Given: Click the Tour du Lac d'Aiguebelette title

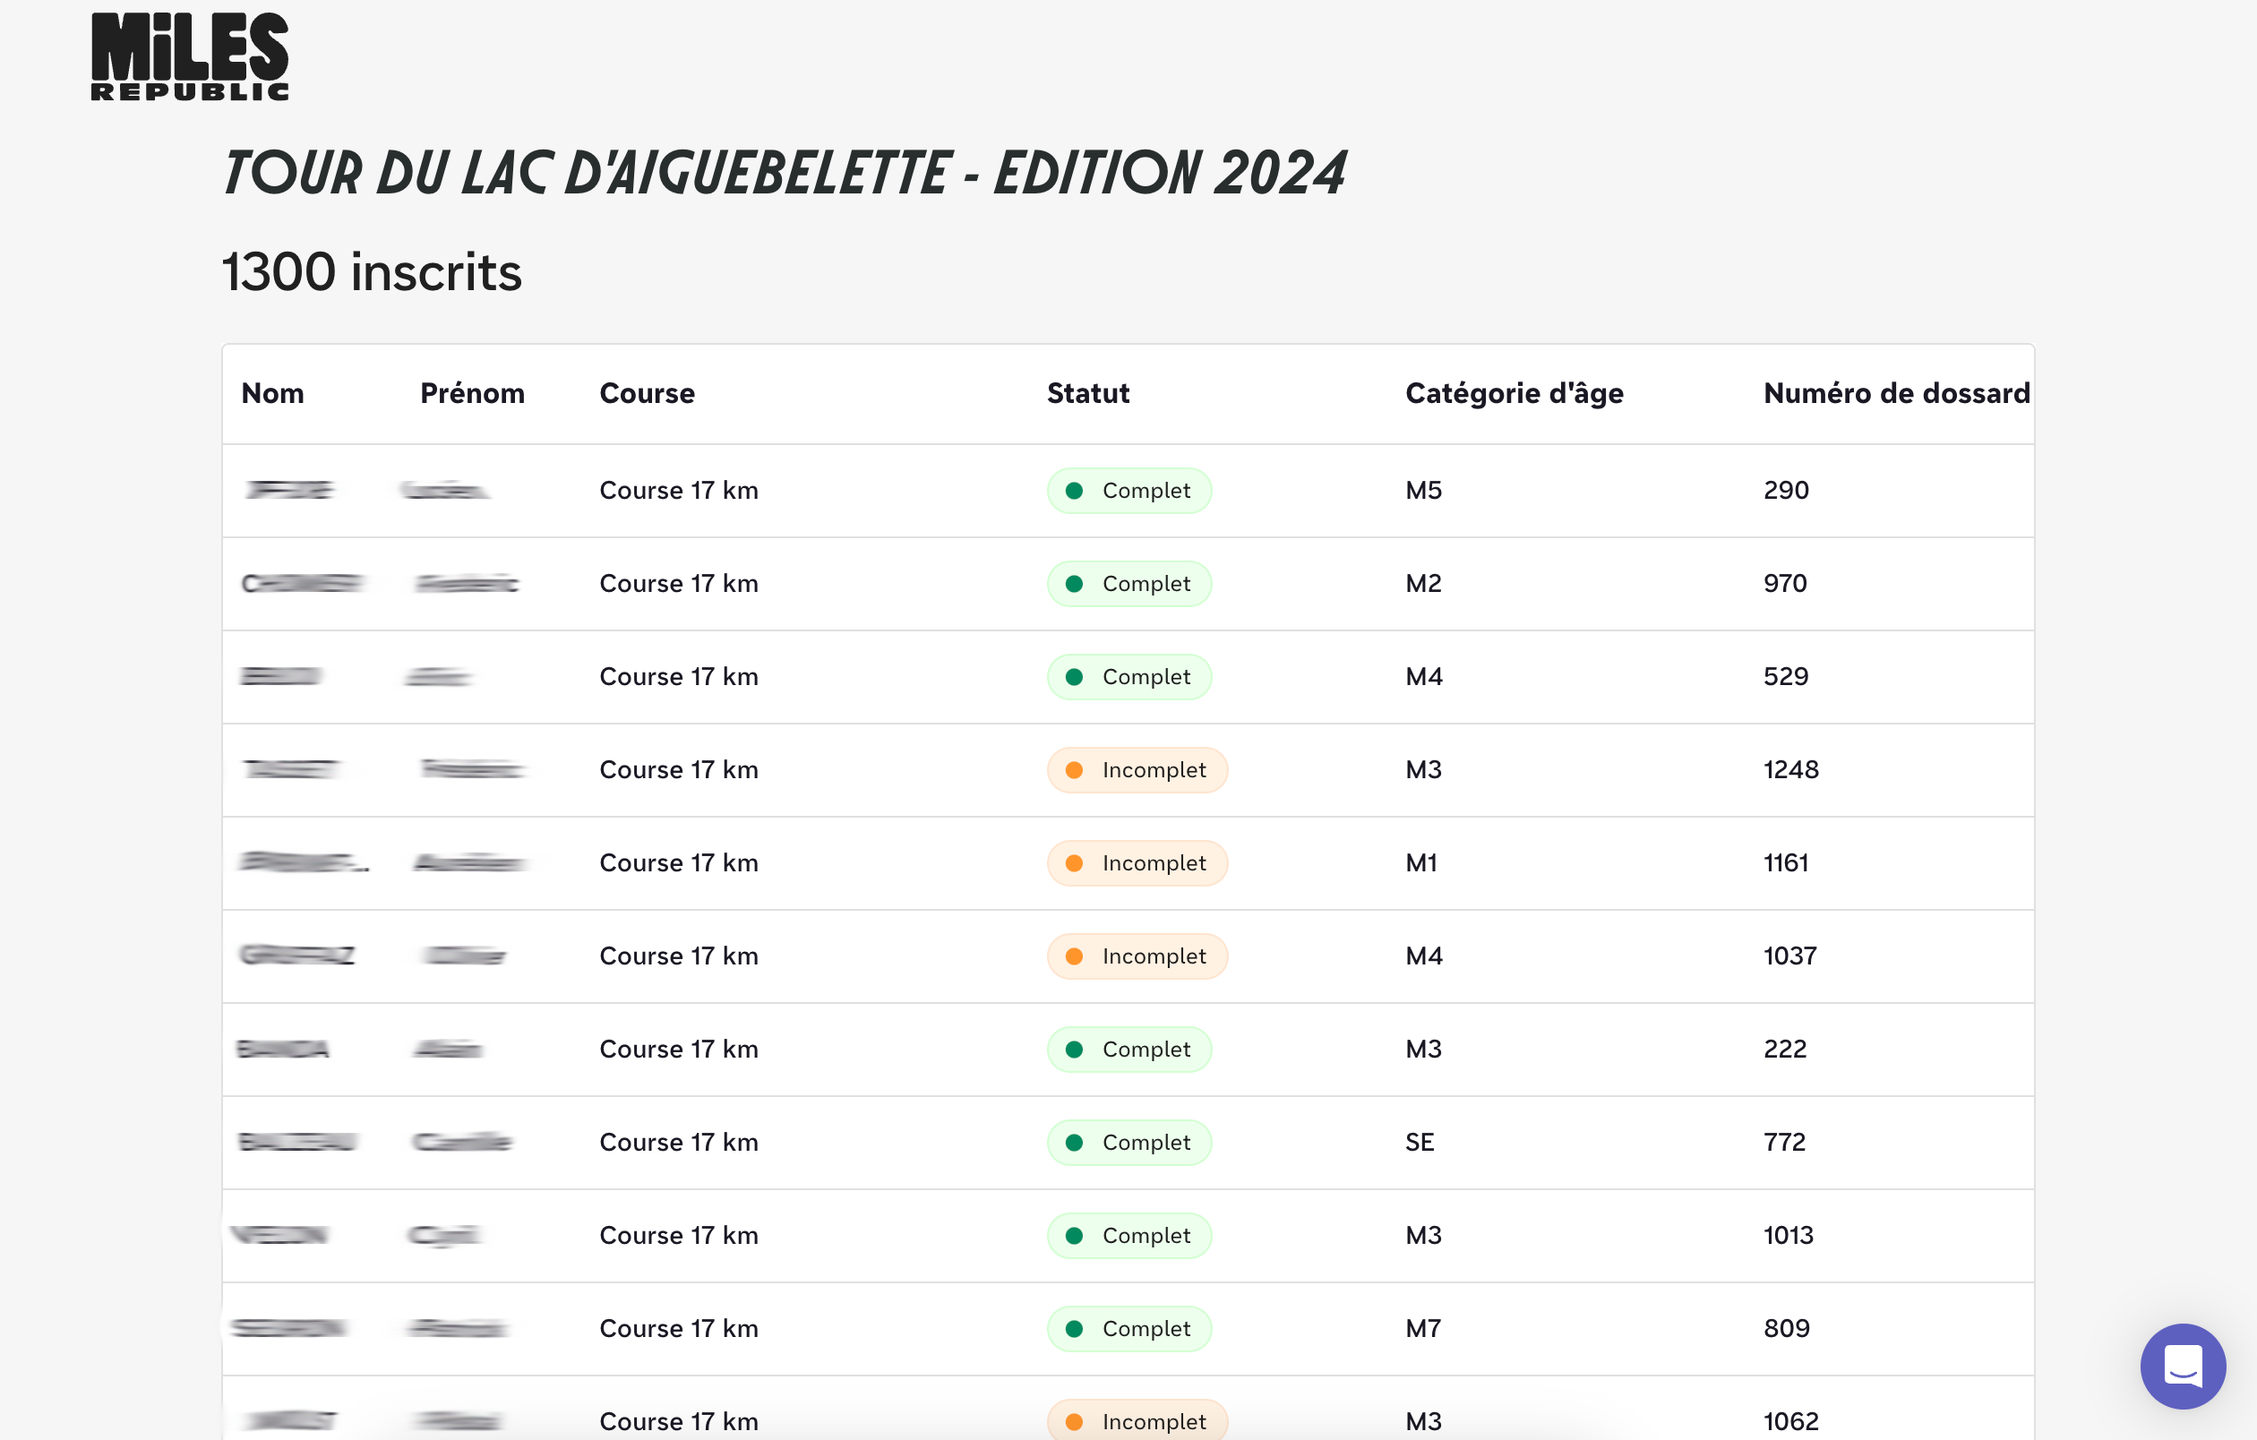Looking at the screenshot, I should (784, 174).
